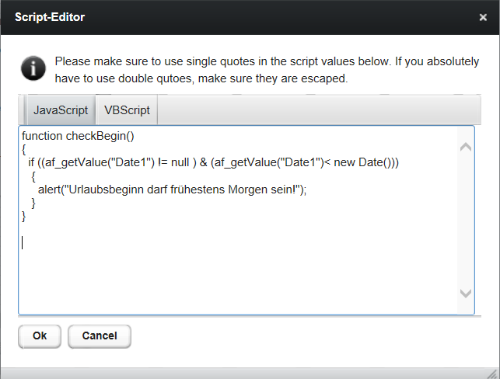Image resolution: width=500 pixels, height=379 pixels.
Task: Place cursor in the 'if ((af_getValue' line
Action: point(213,162)
